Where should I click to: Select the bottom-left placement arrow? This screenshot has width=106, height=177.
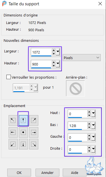13,144
